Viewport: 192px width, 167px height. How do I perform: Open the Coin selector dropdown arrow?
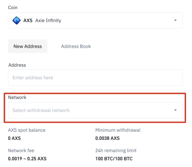pyautogui.click(x=175, y=20)
